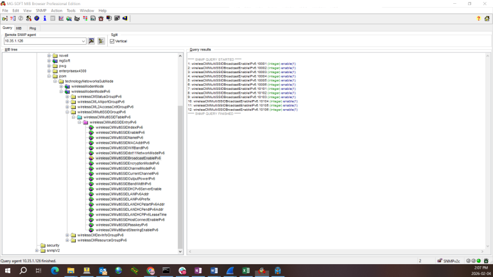Screen dimensions: 493x277
Task: Open Excel from the taskbar
Action: click(x=246, y=271)
